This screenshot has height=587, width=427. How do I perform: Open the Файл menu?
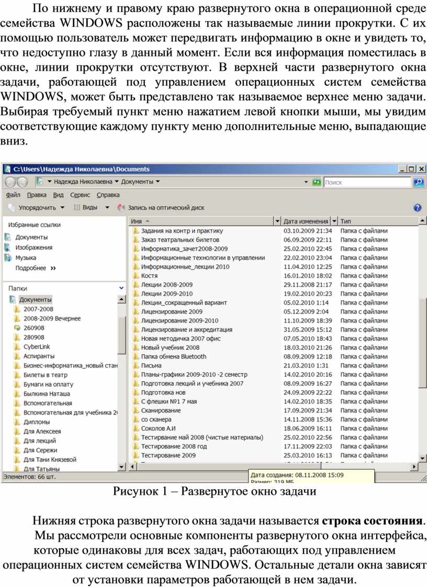click(x=13, y=195)
